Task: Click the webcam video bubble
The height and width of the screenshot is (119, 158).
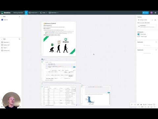Action: (x=12, y=100)
